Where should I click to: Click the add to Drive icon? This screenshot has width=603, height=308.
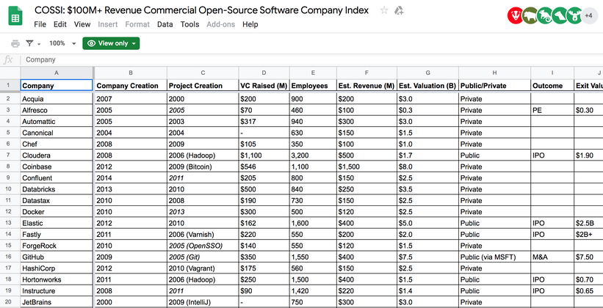(399, 10)
